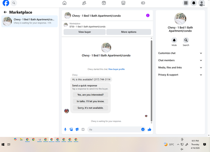This screenshot has width=210, height=152.
Task: Open the Windows notification center icon
Action: pos(205,144)
